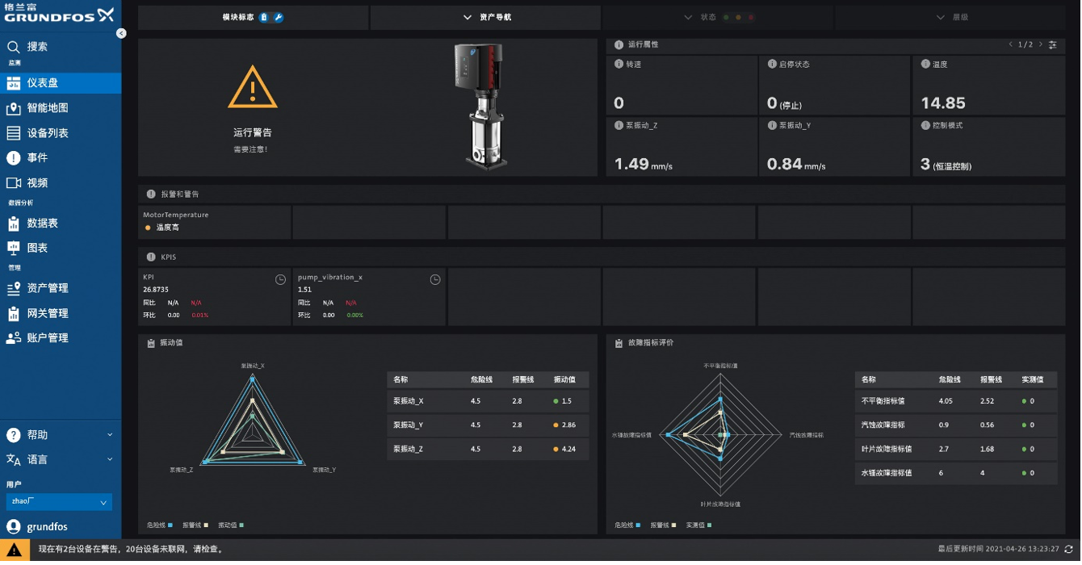Click the 温度 value 14.85

[943, 103]
